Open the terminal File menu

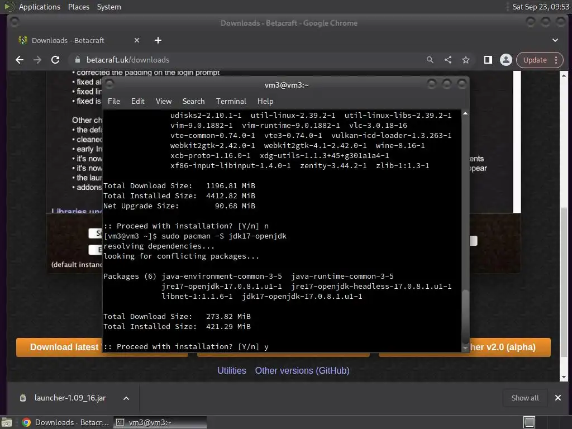(x=114, y=102)
